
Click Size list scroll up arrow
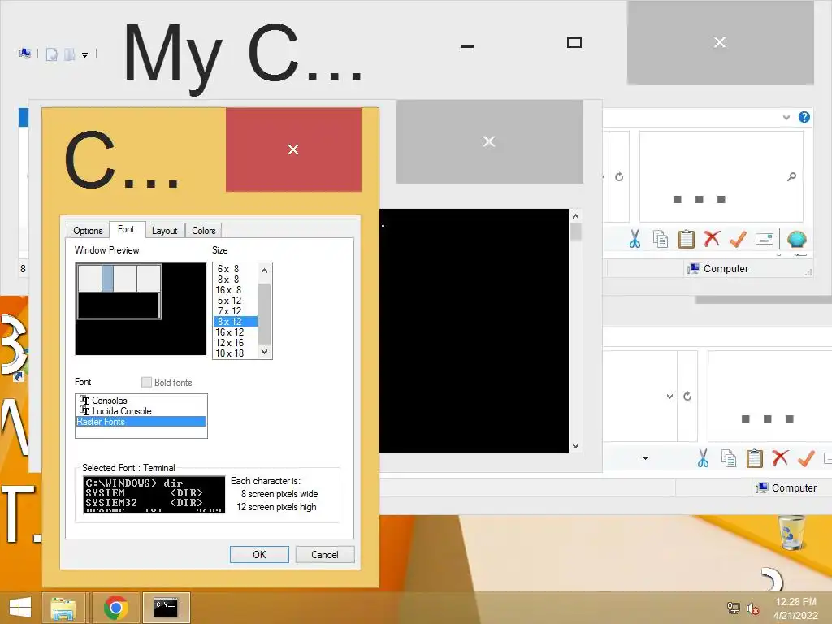tap(264, 271)
